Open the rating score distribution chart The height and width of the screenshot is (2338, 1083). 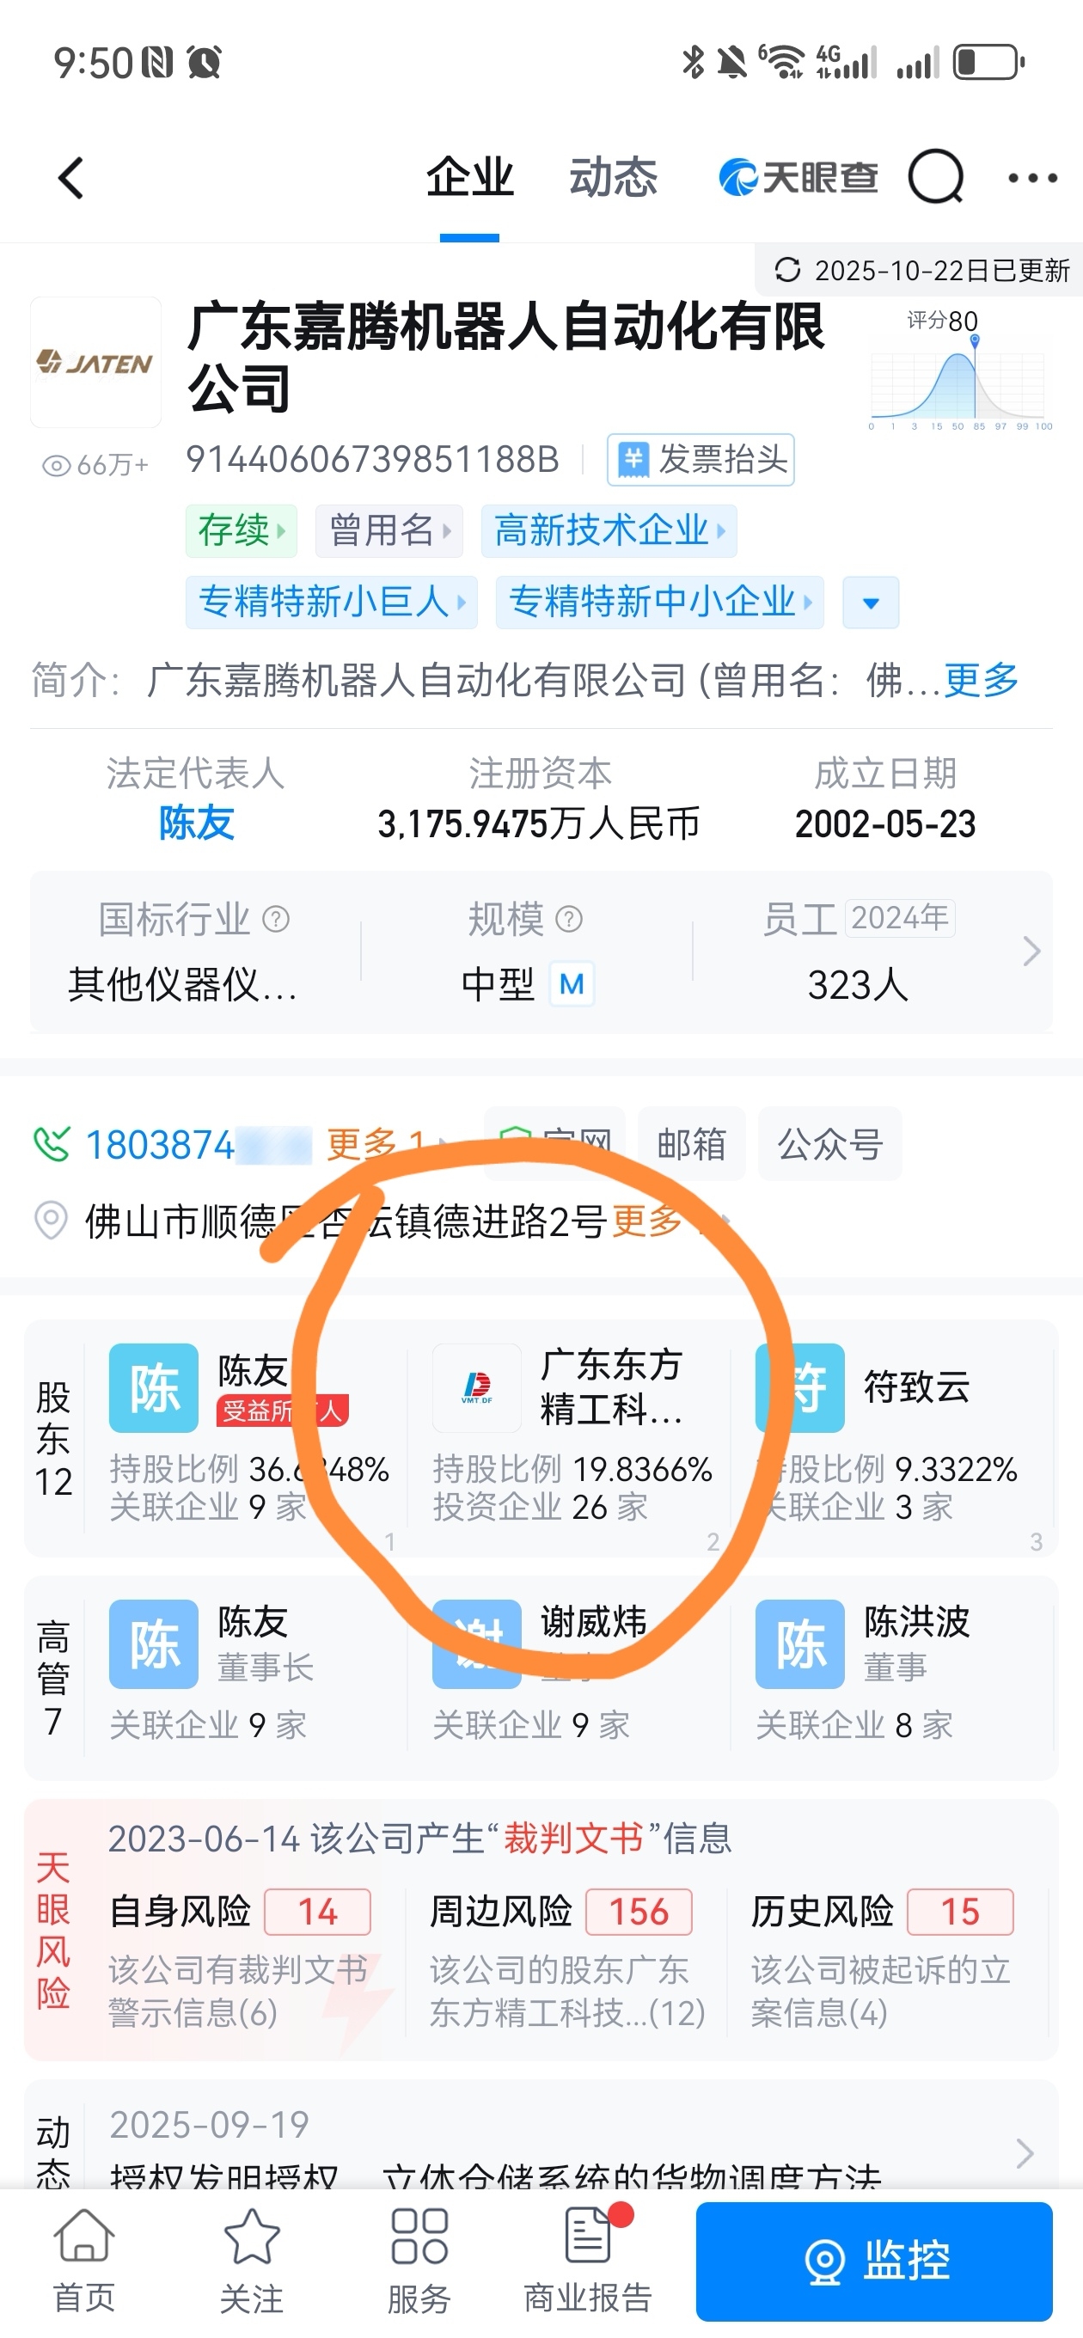tap(958, 374)
